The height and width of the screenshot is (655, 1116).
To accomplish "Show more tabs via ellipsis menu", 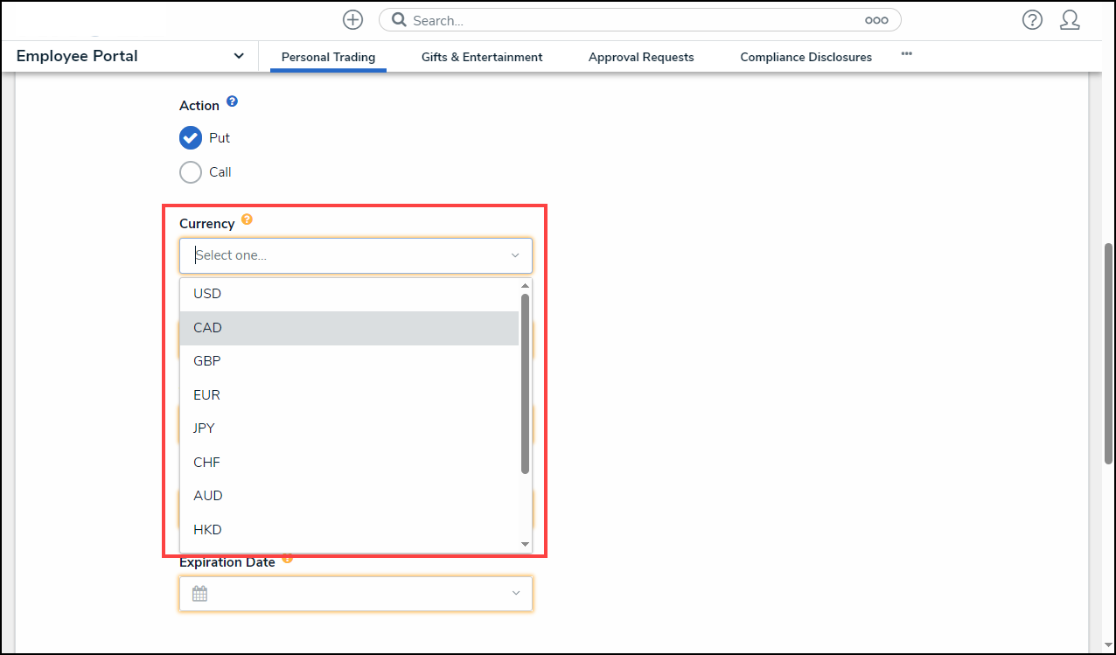I will point(907,54).
